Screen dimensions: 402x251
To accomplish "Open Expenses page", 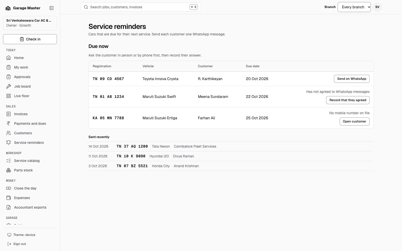I will pos(30,198).
